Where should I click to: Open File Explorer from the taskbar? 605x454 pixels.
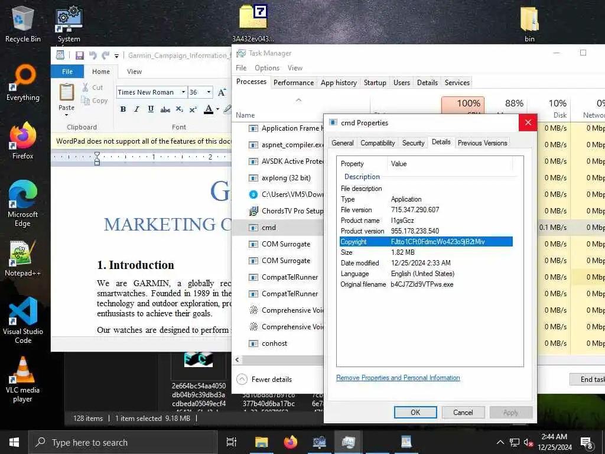(x=261, y=442)
